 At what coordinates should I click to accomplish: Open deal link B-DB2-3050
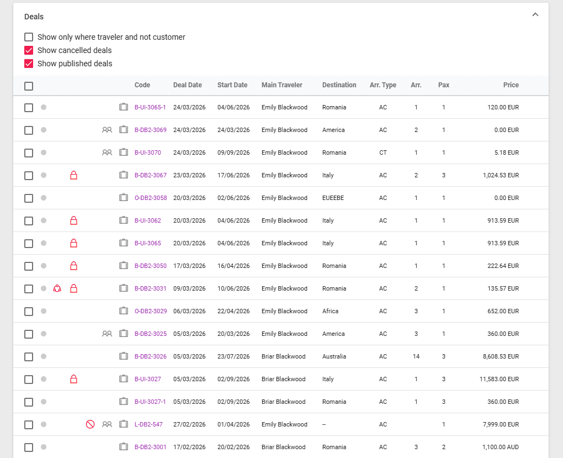[x=150, y=266]
